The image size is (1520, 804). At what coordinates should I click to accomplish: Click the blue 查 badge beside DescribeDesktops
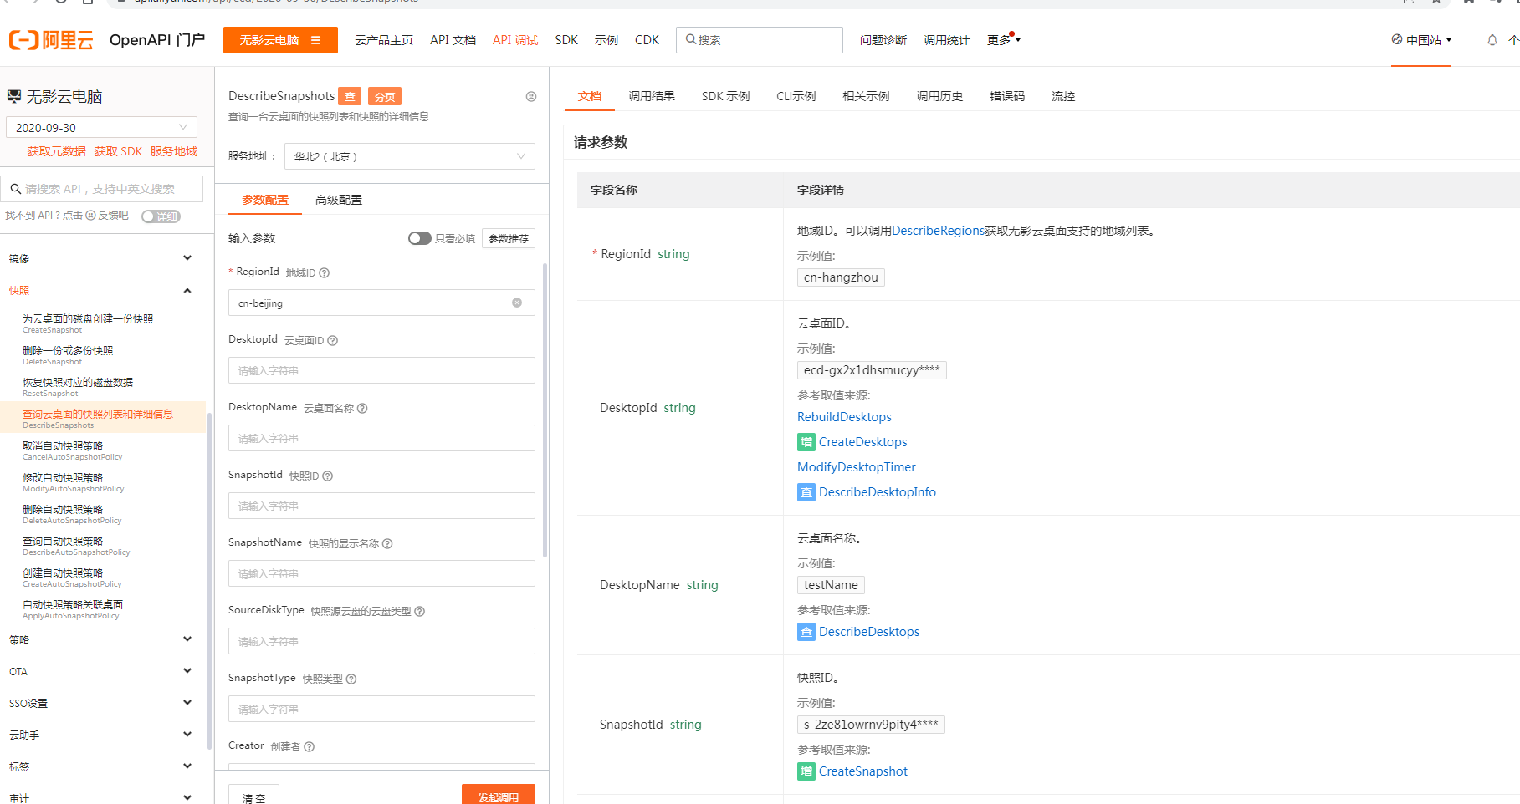(x=806, y=632)
